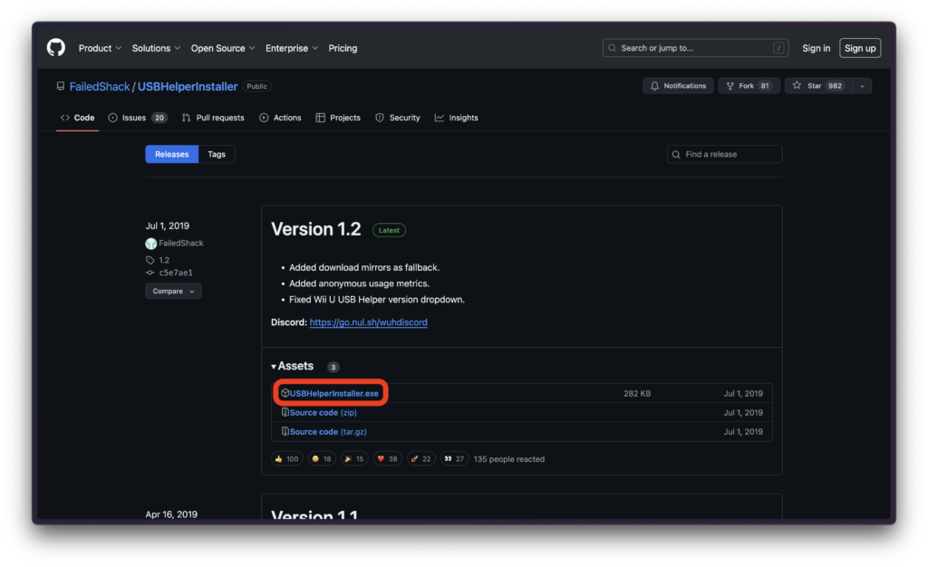
Task: Click the FailedShack author avatar
Action: pyautogui.click(x=150, y=244)
